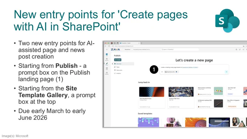Open the ZavaCore R&D Team card
247x139 pixels.
click(x=181, y=97)
